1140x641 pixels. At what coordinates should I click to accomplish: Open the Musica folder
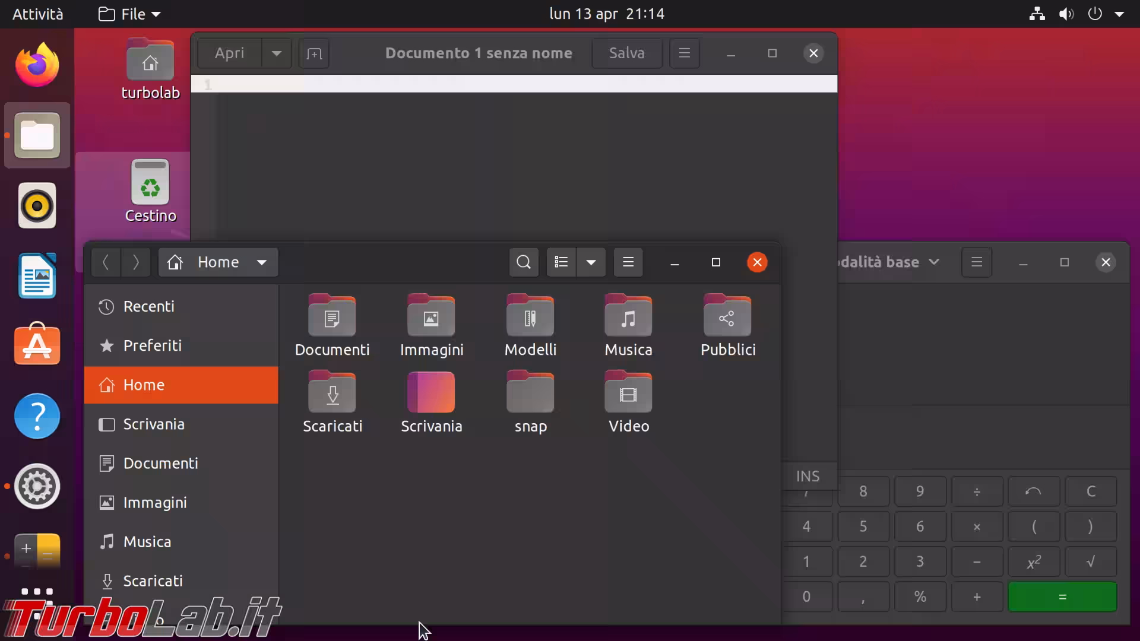[628, 317]
